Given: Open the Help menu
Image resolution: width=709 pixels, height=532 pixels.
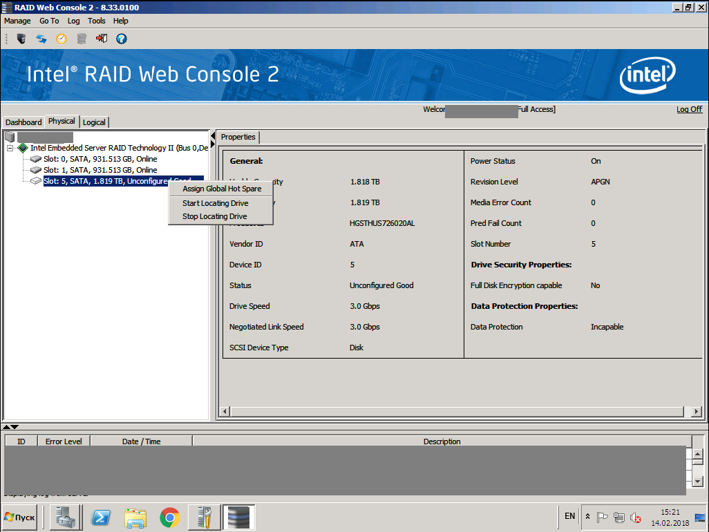Looking at the screenshot, I should pyautogui.click(x=120, y=21).
